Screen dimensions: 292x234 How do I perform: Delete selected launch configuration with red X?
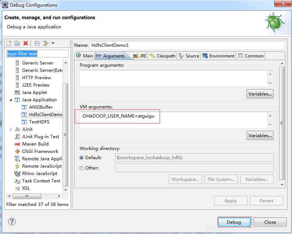point(26,43)
